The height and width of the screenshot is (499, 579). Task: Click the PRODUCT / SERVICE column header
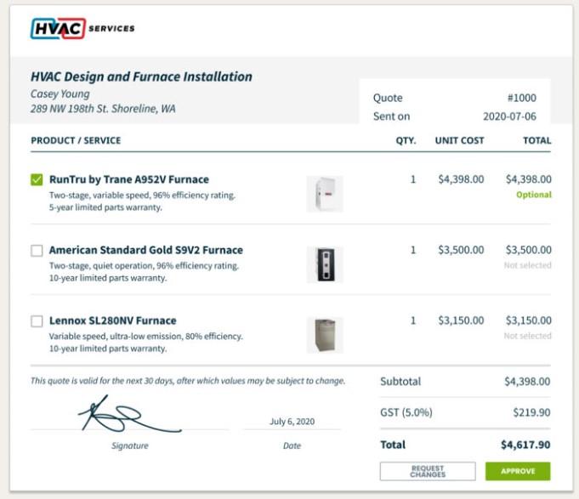pos(76,140)
